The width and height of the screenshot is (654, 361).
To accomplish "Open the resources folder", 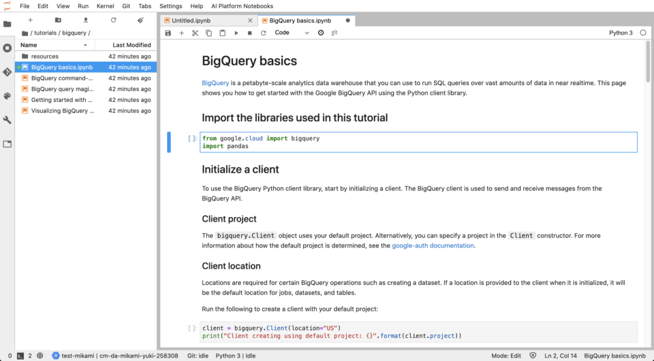I will (86, 56).
